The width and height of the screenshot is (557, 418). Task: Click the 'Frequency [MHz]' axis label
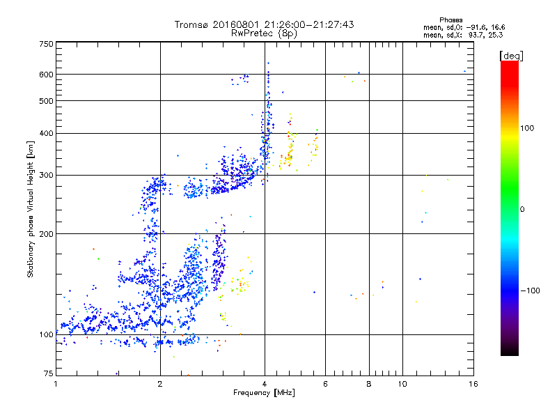pos(264,393)
